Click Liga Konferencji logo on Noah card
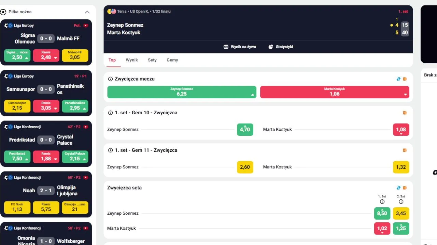 tap(8, 178)
